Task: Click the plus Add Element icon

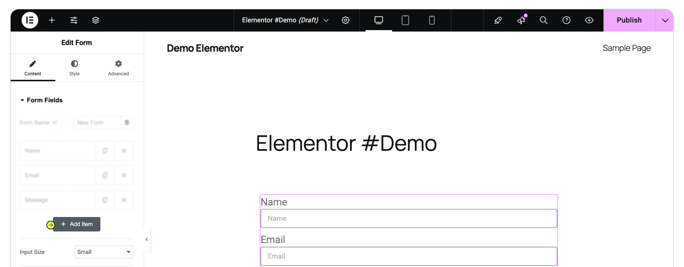Action: click(52, 20)
